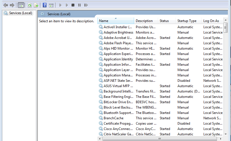231x141 pixels.
Task: Click the second Start Service play icon
Action: point(67,5)
